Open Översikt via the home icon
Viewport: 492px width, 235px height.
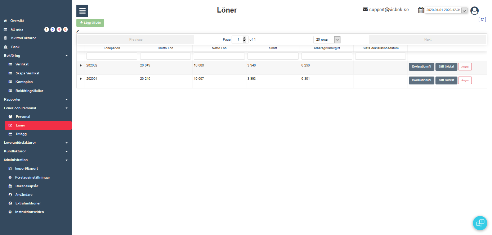click(x=5, y=21)
